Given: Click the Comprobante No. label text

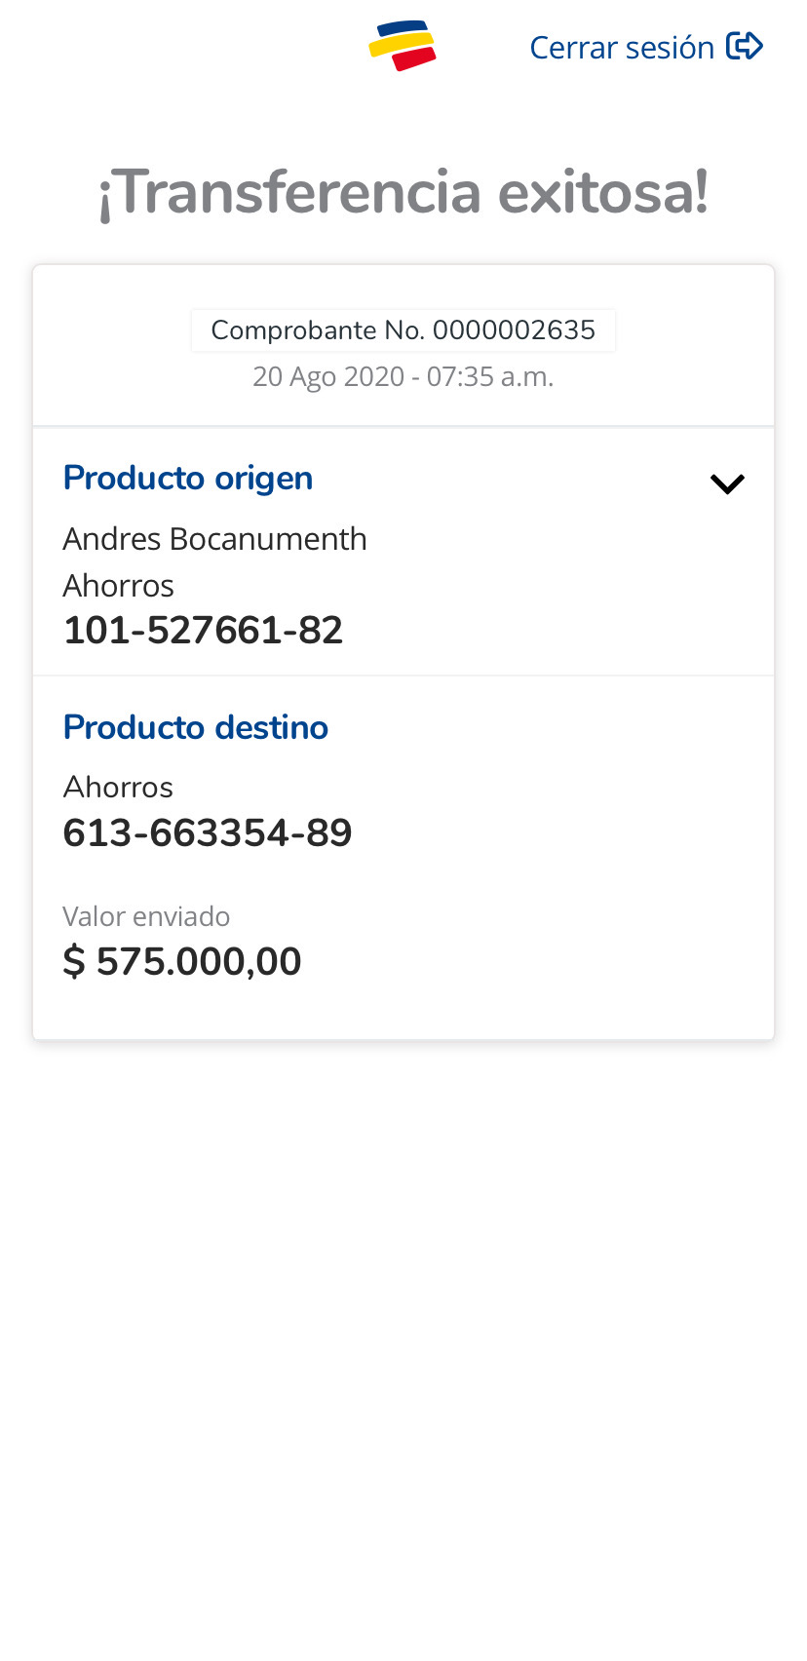Looking at the screenshot, I should coord(318,330).
